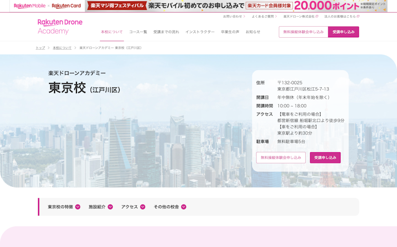Click the external link icon after 楽天ドローン株式会社
397x247 pixels.
317,16
